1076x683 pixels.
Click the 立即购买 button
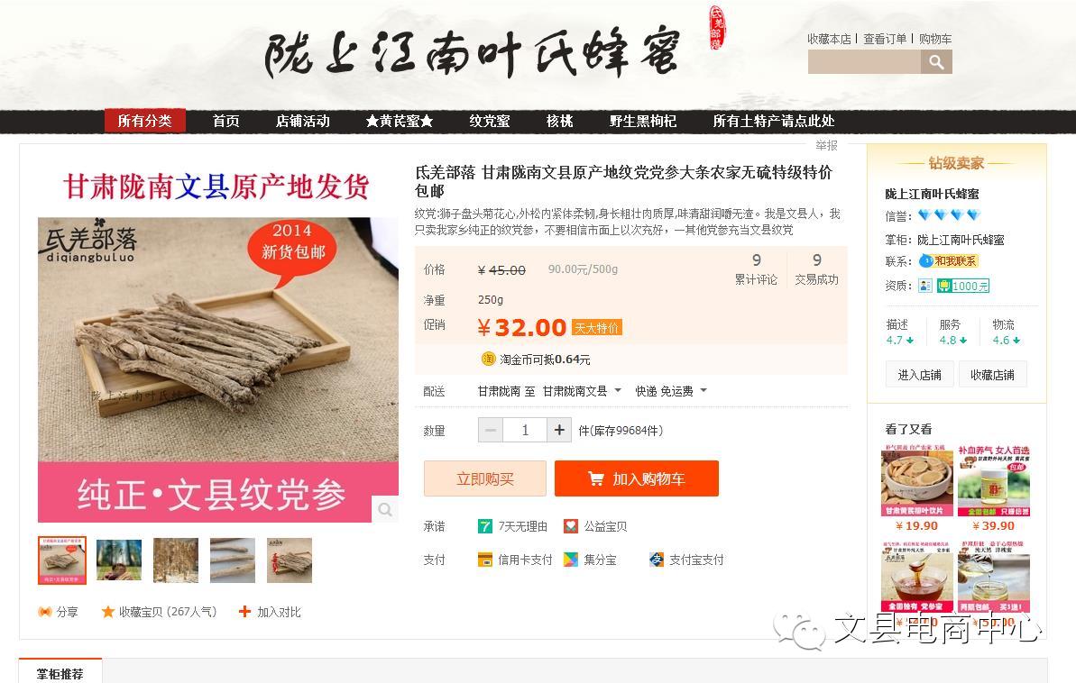[485, 478]
